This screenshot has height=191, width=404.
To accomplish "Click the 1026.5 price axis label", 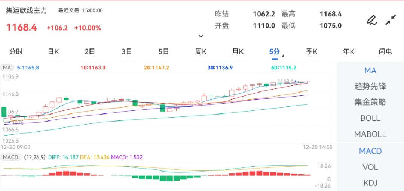I will coord(10,141).
